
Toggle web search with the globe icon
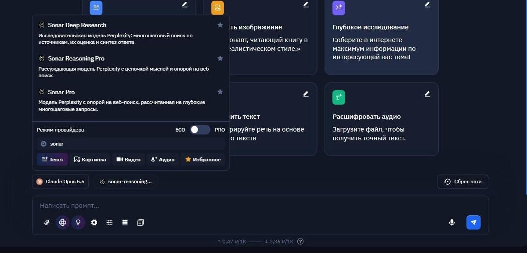[x=62, y=223]
